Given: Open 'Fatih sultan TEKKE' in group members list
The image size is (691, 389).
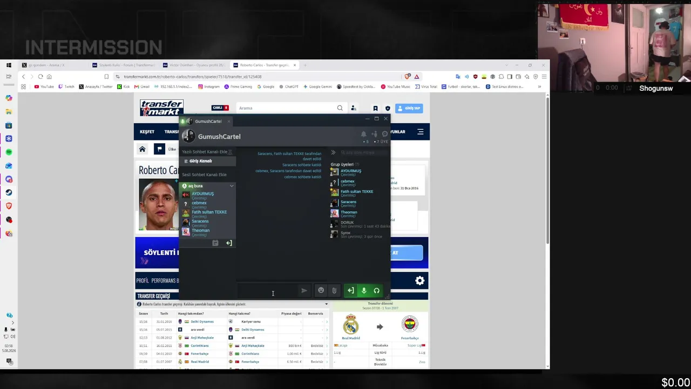Looking at the screenshot, I should 357,192.
